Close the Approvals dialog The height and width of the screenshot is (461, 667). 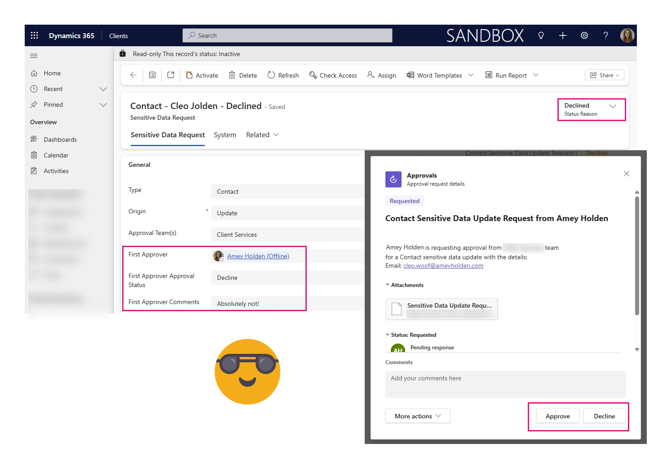[627, 174]
